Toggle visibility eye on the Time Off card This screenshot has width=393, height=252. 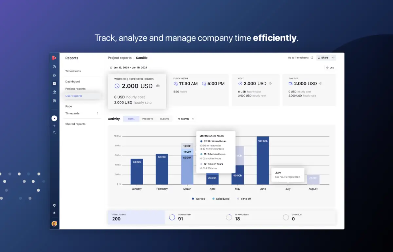321,84
